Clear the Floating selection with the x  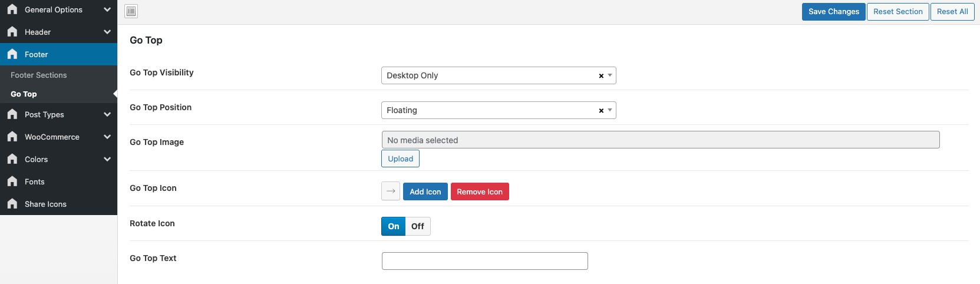tap(601, 111)
